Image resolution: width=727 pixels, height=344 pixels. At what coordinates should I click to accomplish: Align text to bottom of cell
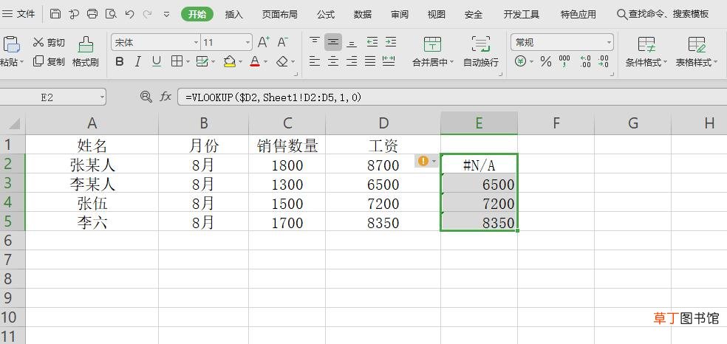[x=352, y=42]
